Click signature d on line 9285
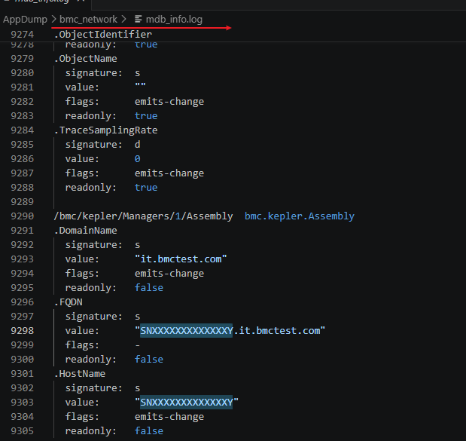Screen dimensions: 466x441 click(137, 144)
